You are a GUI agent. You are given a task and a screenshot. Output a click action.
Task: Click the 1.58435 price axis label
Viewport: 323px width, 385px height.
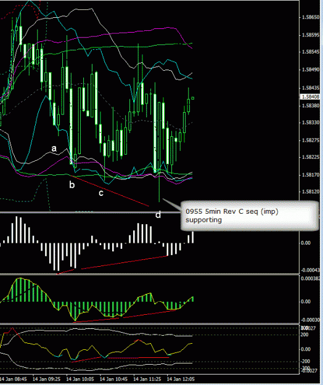tap(311, 88)
